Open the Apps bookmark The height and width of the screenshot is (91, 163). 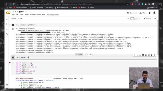click(x=9, y=8)
